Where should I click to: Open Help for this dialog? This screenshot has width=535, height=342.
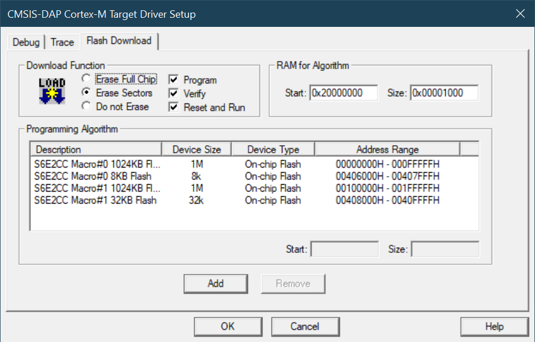[494, 327]
